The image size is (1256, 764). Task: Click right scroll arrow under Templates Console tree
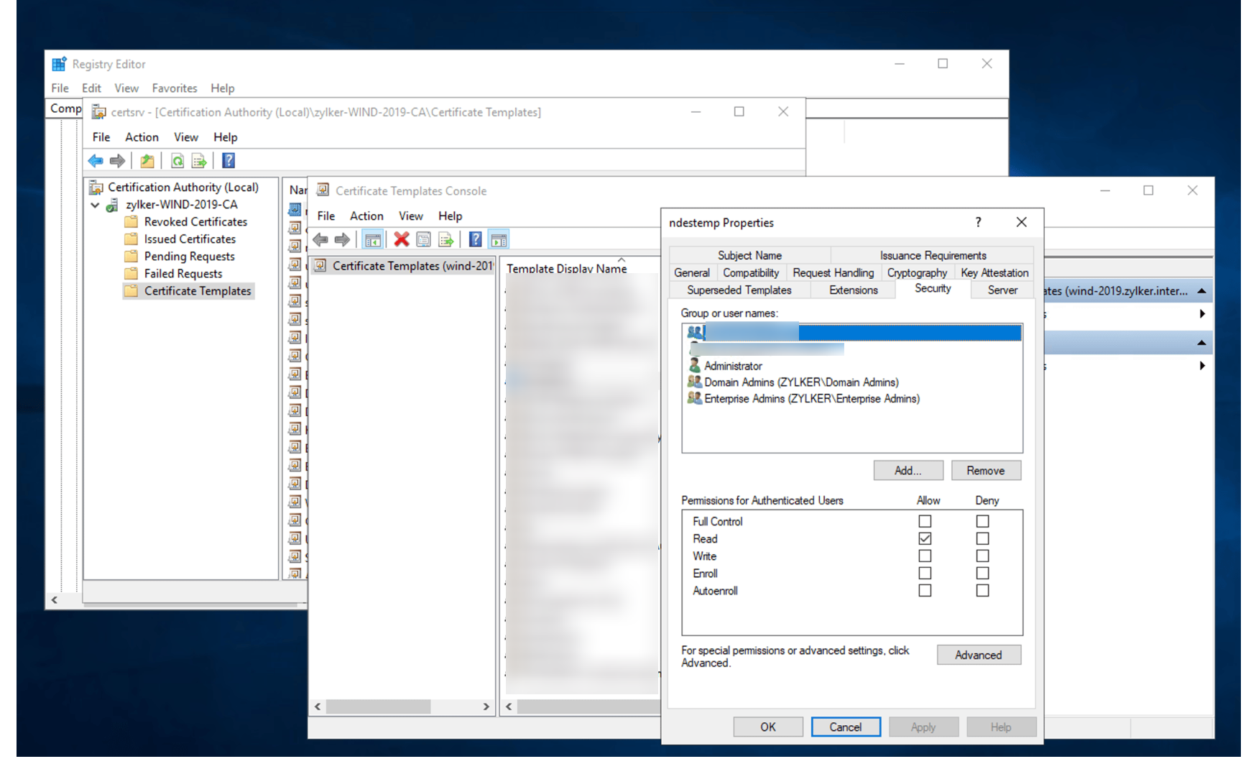[486, 707]
